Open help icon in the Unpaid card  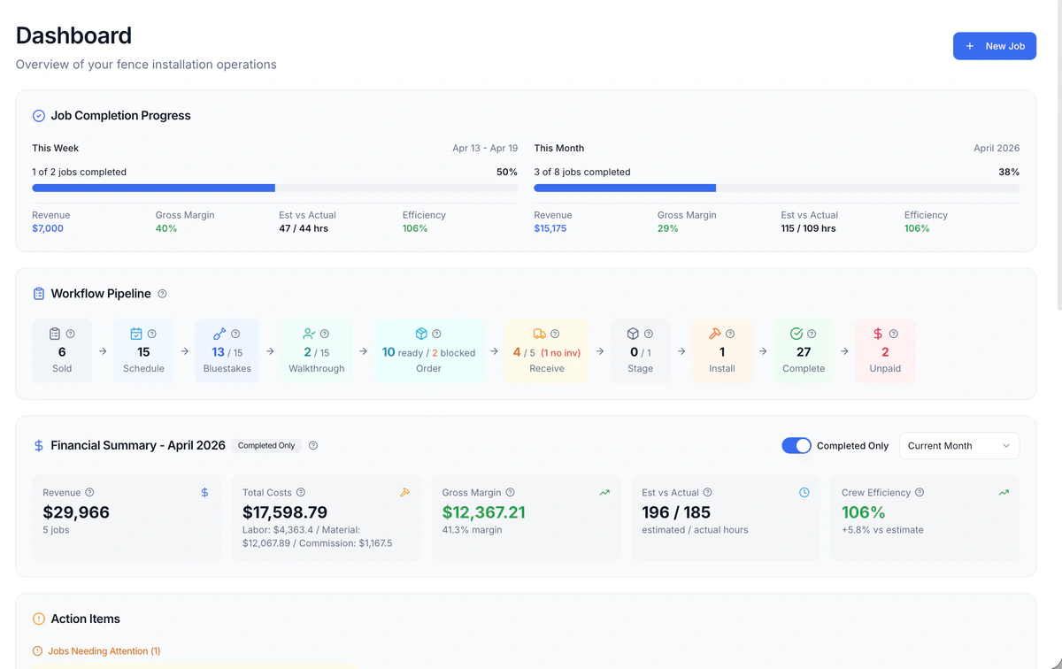click(894, 334)
